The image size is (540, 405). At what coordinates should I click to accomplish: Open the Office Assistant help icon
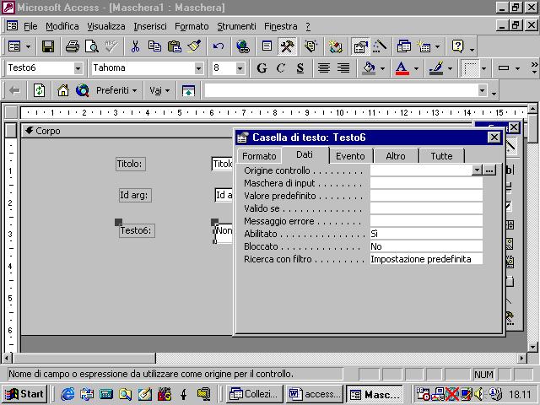[458, 46]
